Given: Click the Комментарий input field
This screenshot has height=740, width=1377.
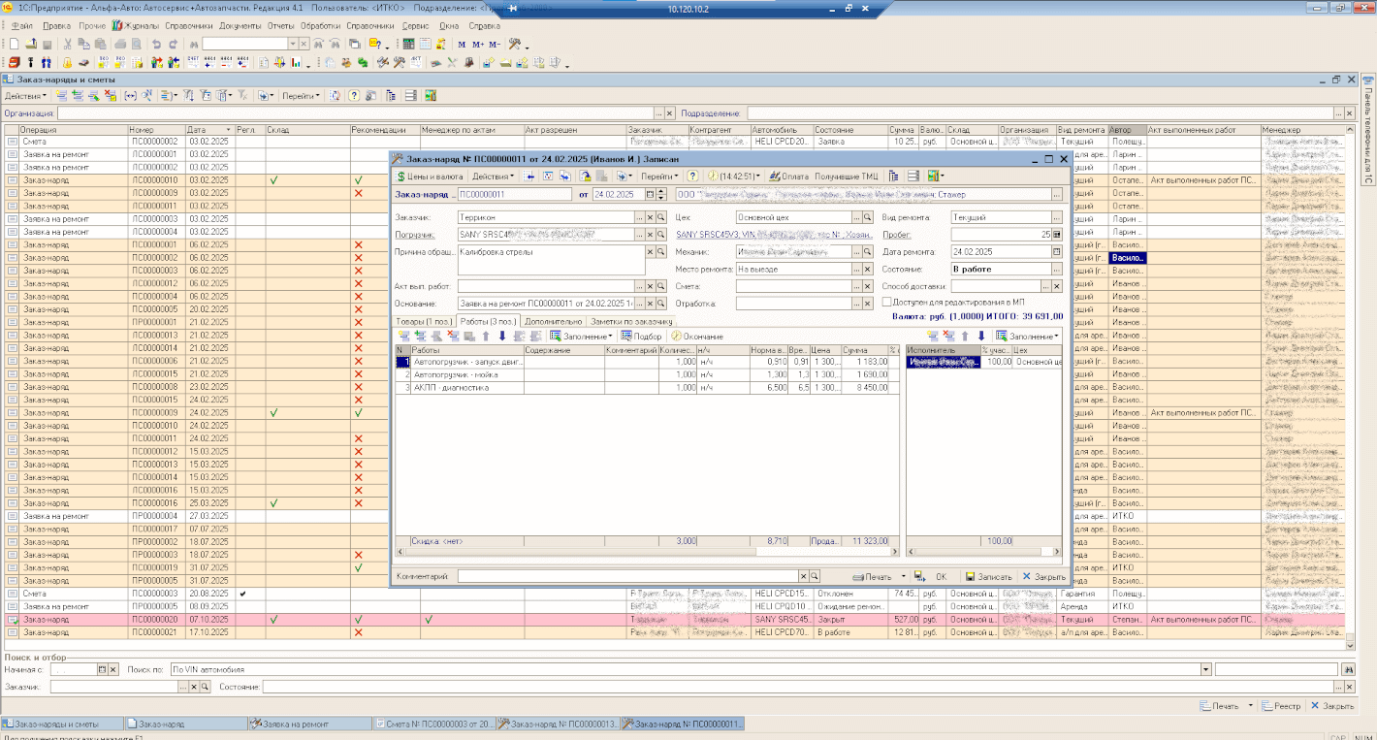Looking at the screenshot, I should pyautogui.click(x=628, y=576).
